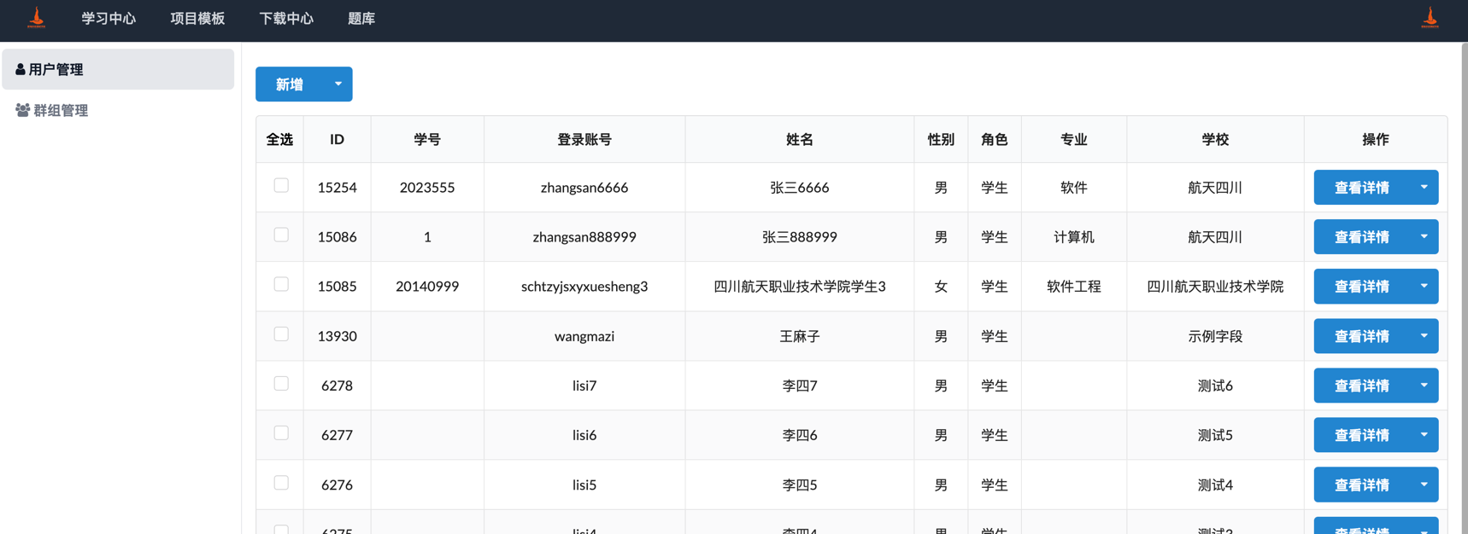Click the site logo in top-left corner
Image resolution: width=1468 pixels, height=534 pixels.
click(x=36, y=18)
